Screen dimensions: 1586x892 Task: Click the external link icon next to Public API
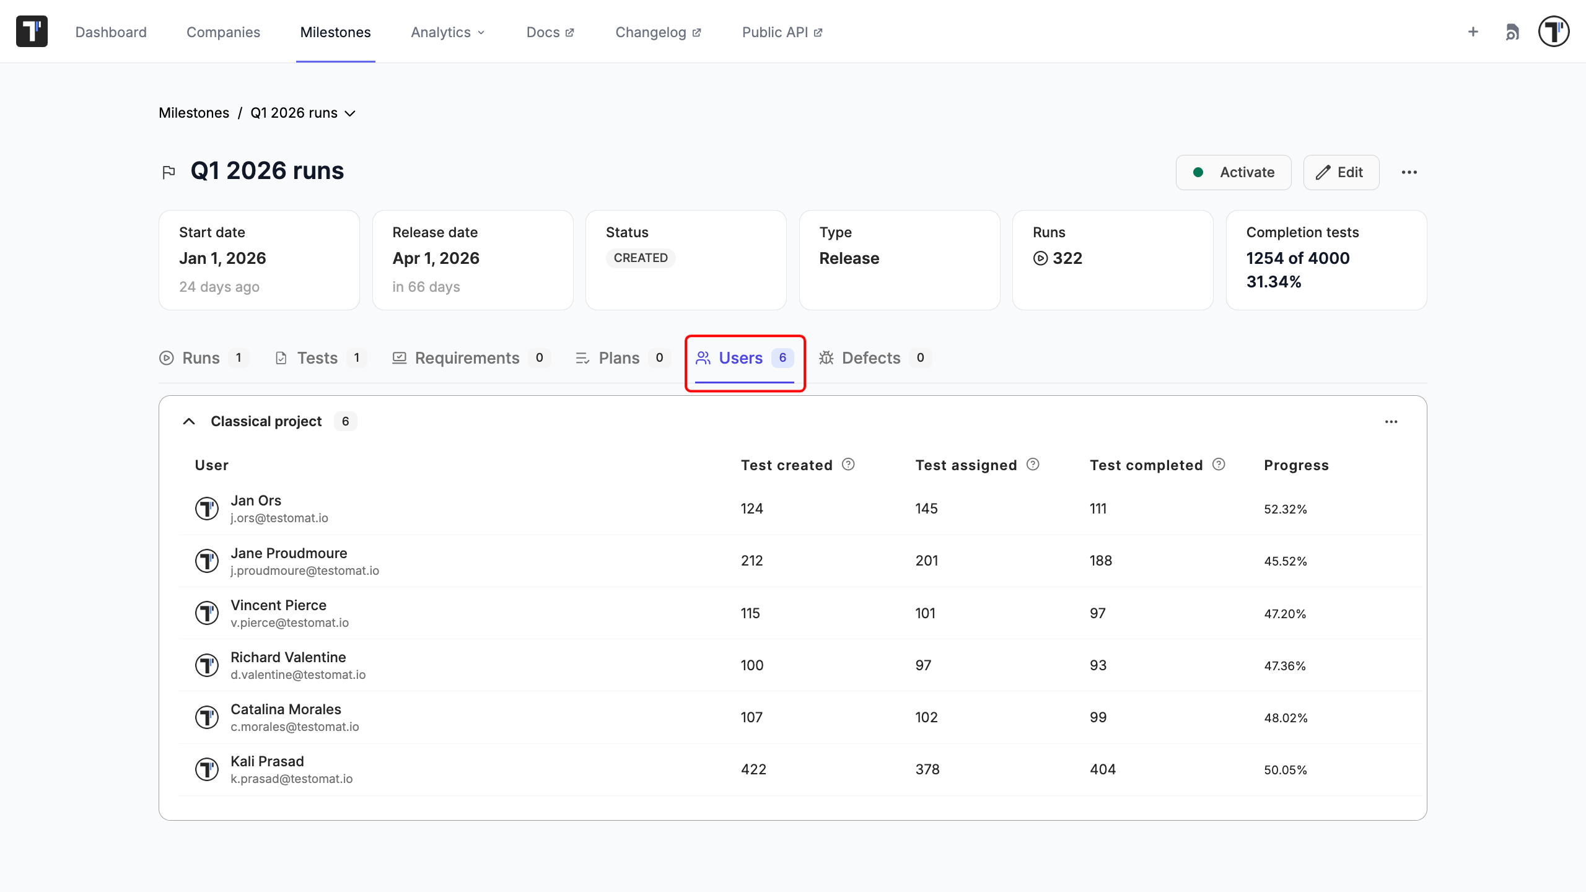coord(818,33)
